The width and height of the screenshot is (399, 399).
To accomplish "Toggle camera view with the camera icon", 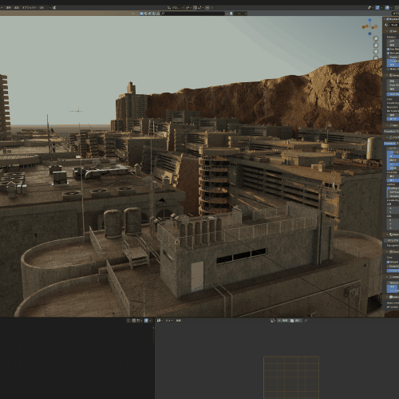I will point(376,51).
